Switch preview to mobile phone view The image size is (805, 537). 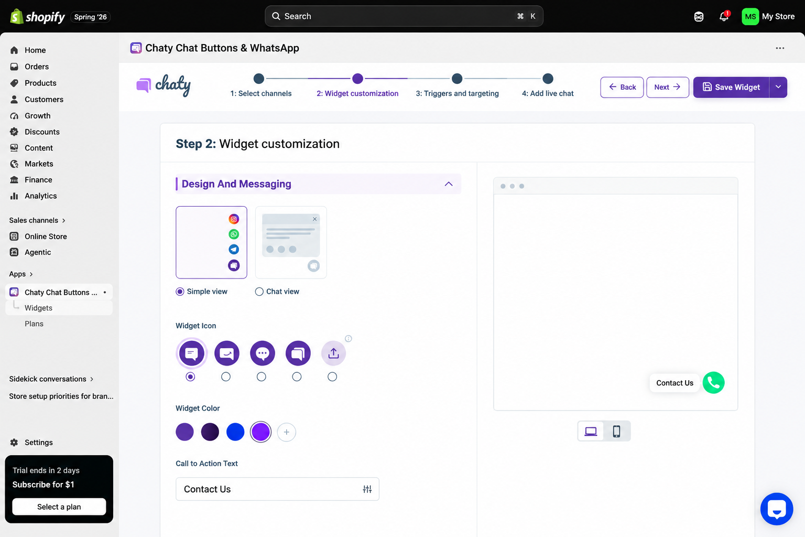(617, 432)
